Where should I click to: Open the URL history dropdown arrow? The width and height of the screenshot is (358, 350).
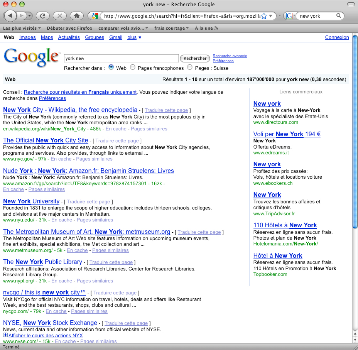tap(270, 16)
